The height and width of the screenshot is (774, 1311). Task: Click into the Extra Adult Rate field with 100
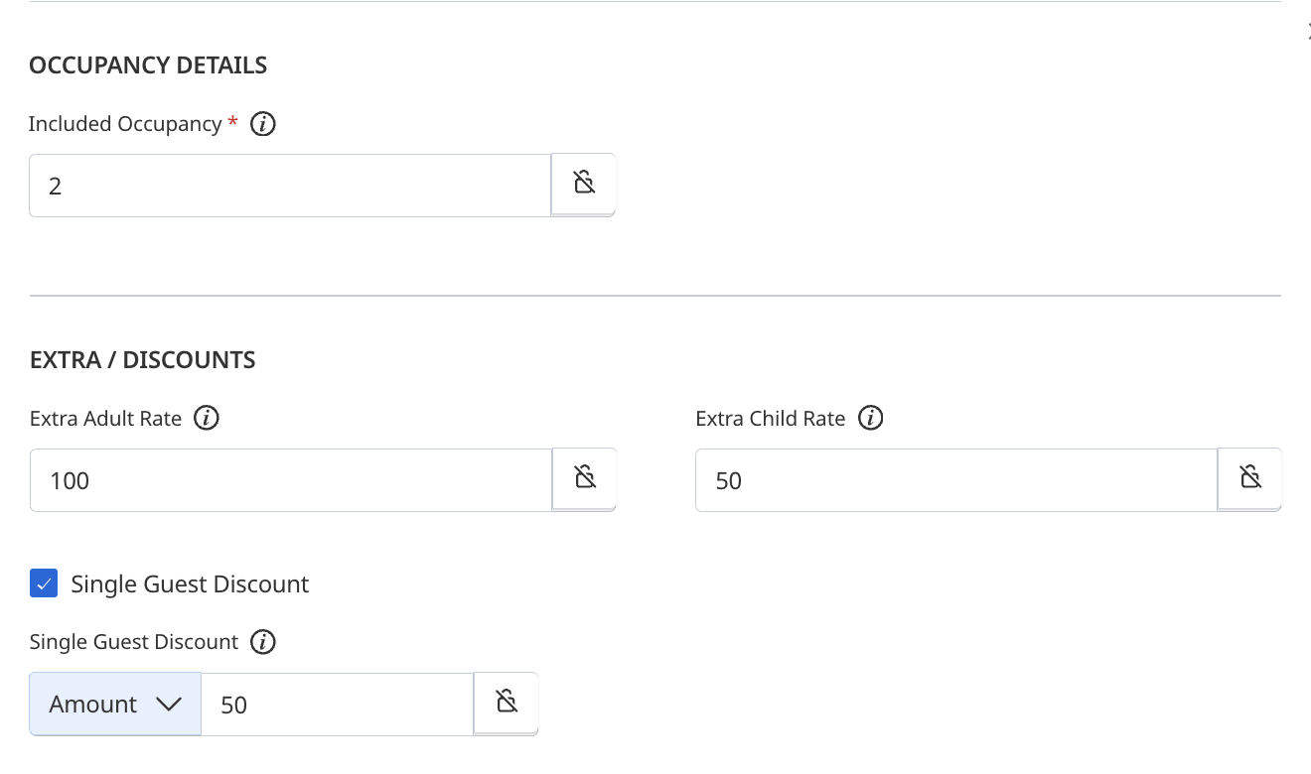(291, 480)
